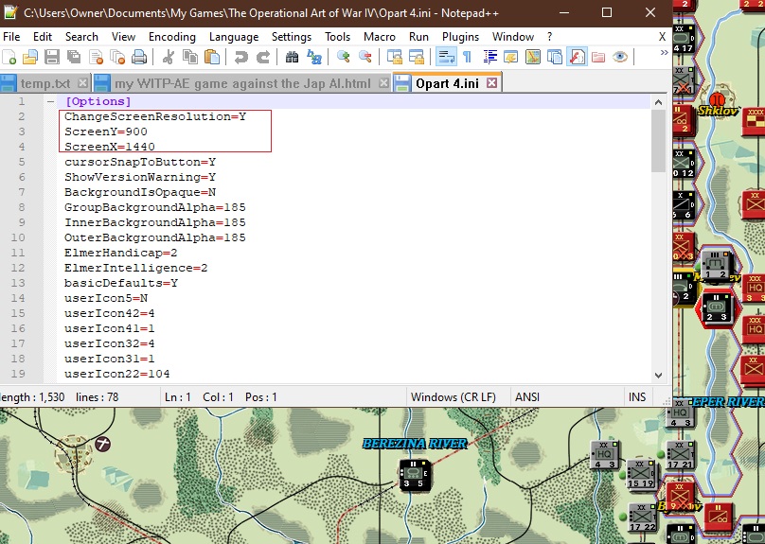Image resolution: width=765 pixels, height=544 pixels.
Task: Open the Settings menu
Action: [x=292, y=37]
